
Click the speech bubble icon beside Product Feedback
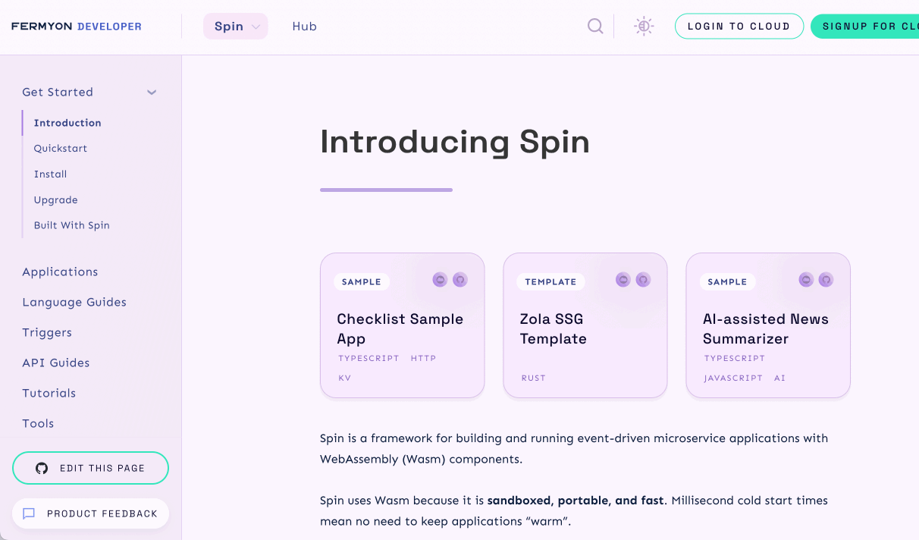29,513
